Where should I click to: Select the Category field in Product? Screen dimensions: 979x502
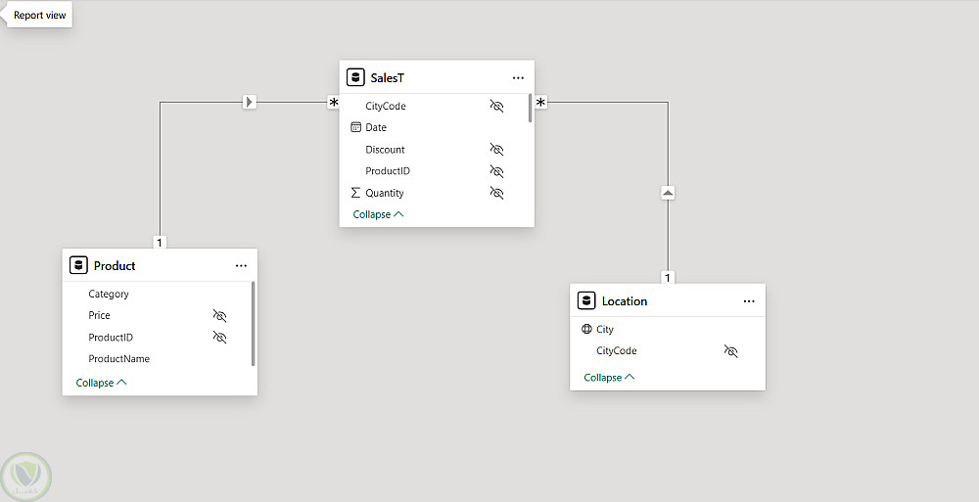(x=109, y=294)
